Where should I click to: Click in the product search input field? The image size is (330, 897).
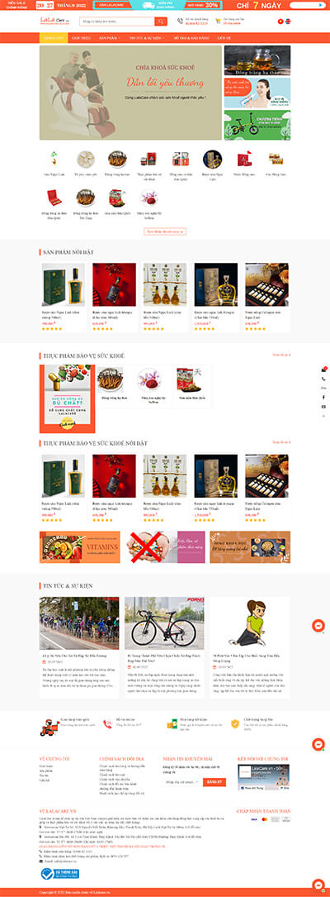coord(117,21)
